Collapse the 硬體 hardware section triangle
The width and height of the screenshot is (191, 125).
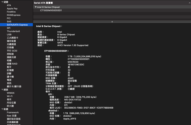tap(2, 2)
